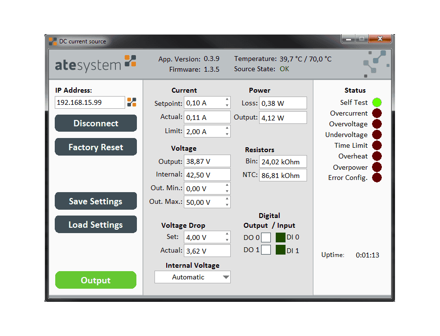Click the Save Settings button
Screen dimensions: 440x336
point(96,201)
